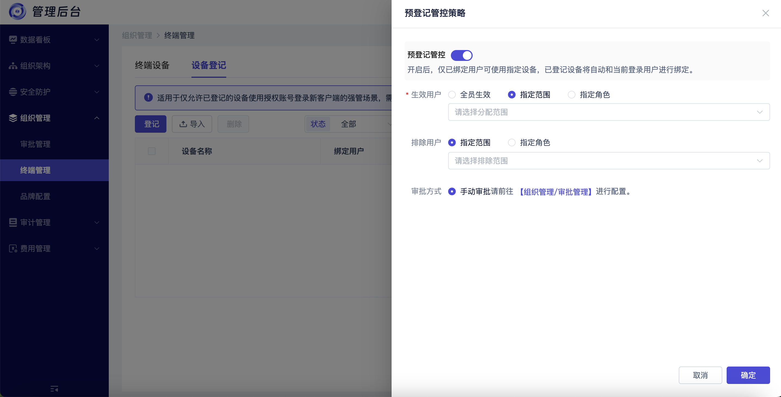
Task: Expand the 数据看板 menu chevron
Action: [97, 40]
